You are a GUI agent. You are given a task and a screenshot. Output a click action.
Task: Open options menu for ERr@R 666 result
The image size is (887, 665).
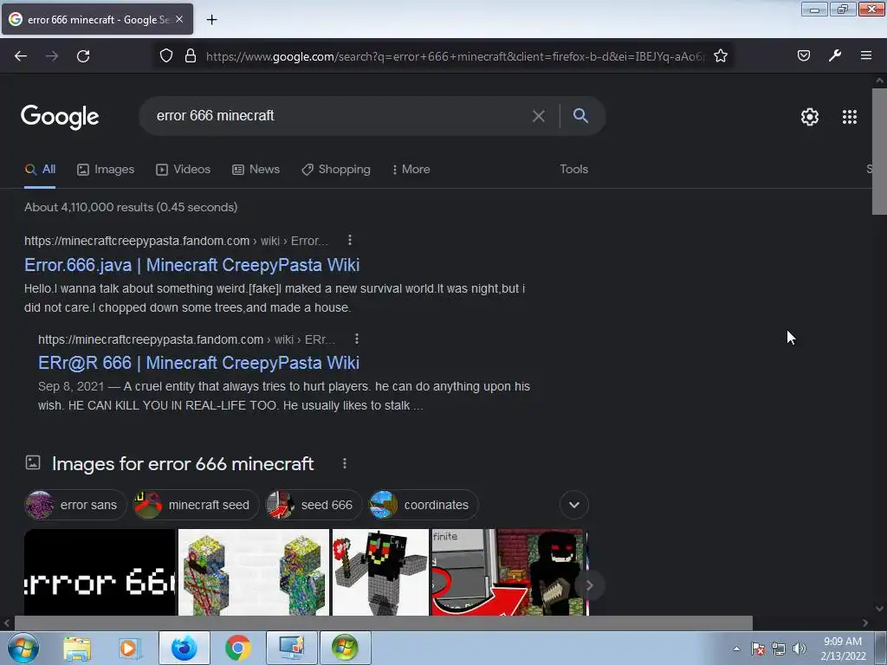click(x=356, y=339)
